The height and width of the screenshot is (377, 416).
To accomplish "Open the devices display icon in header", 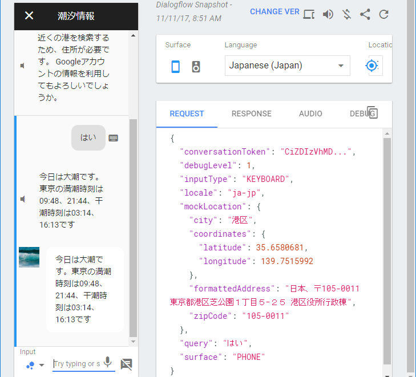I will pyautogui.click(x=309, y=14).
